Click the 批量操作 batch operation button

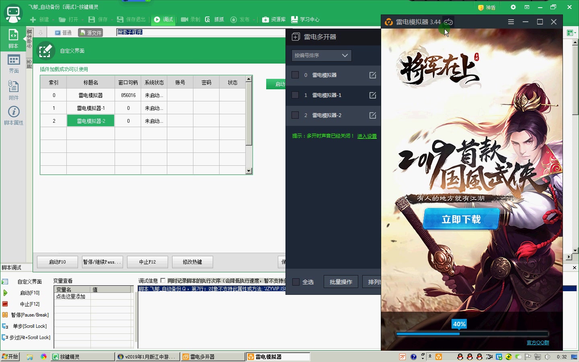[341, 282]
